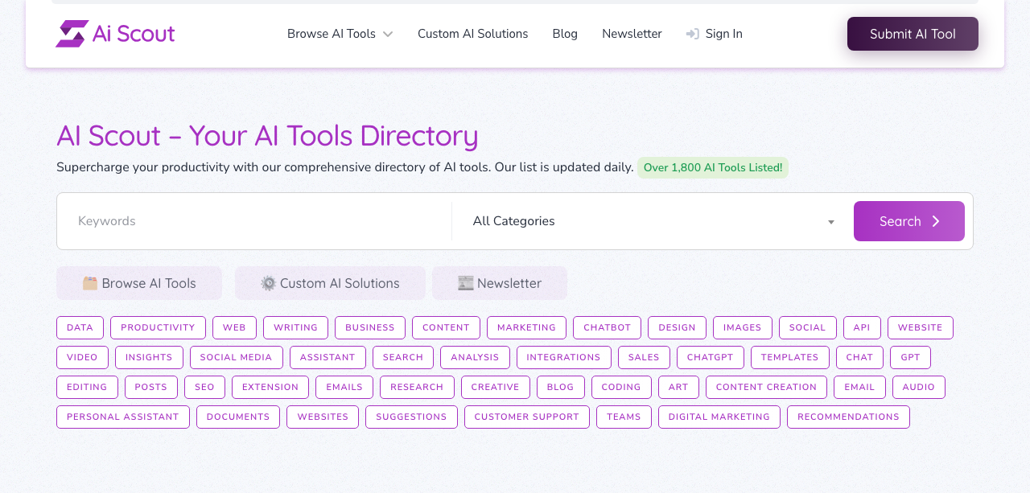1030x493 pixels.
Task: Click the Browse AI Tools pill button
Action: coord(139,283)
